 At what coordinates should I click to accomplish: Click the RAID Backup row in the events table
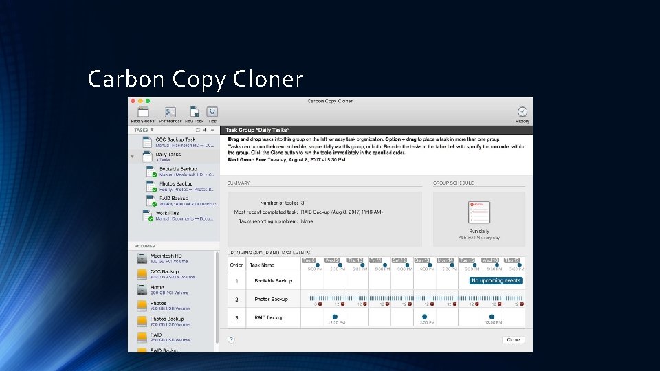tap(376, 317)
